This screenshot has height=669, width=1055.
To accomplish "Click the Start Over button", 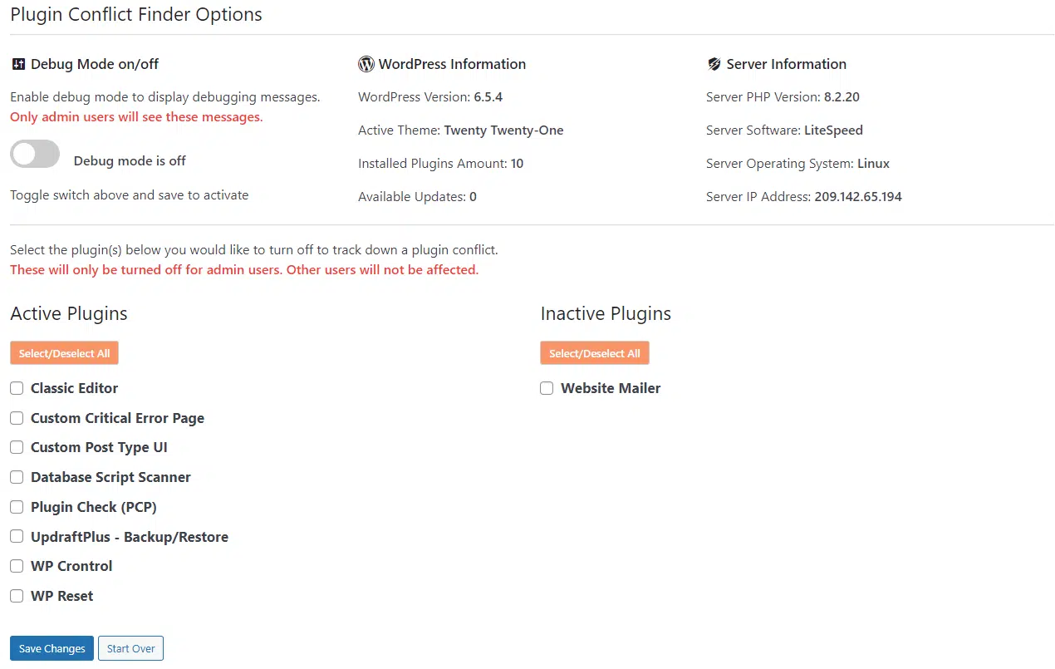I will pyautogui.click(x=130, y=648).
